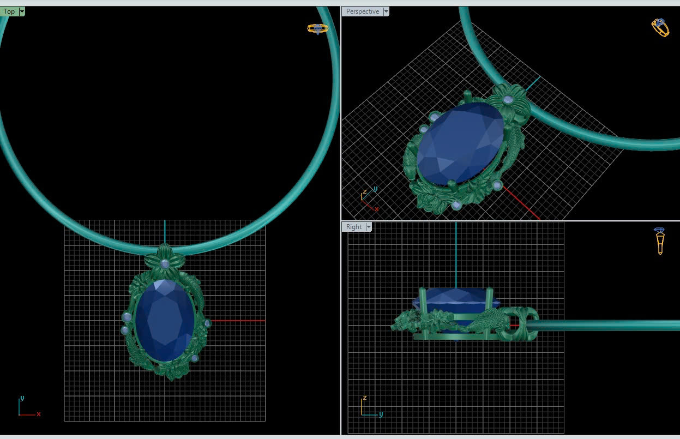Select the flower bail in Top viewport
The image size is (680, 439).
(165, 261)
